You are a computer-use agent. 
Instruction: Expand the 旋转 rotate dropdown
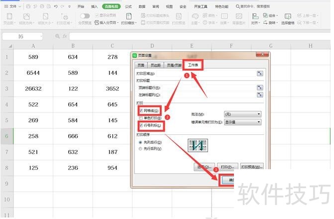point(277,22)
